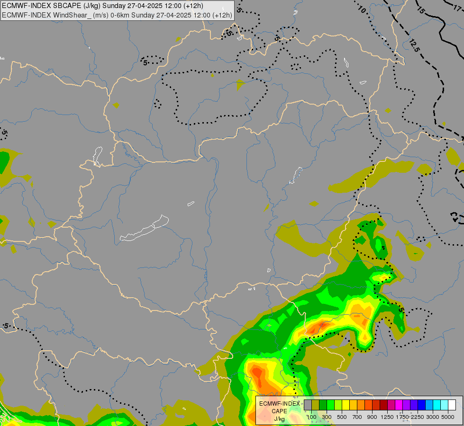Click the '2250' legend value
Viewport: 464px width, 426px height.
click(x=418, y=417)
